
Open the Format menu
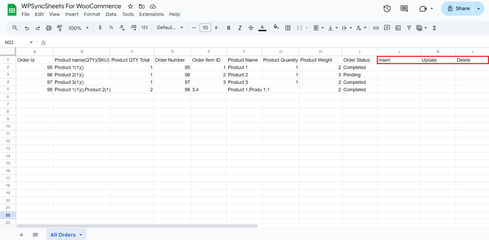(92, 14)
